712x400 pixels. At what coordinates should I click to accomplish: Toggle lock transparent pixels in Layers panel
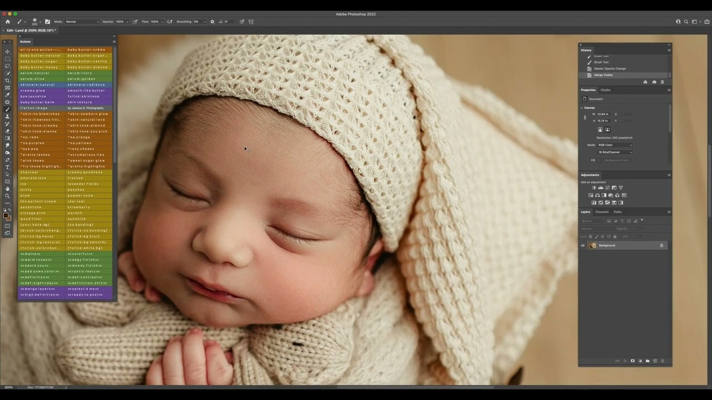pos(590,236)
